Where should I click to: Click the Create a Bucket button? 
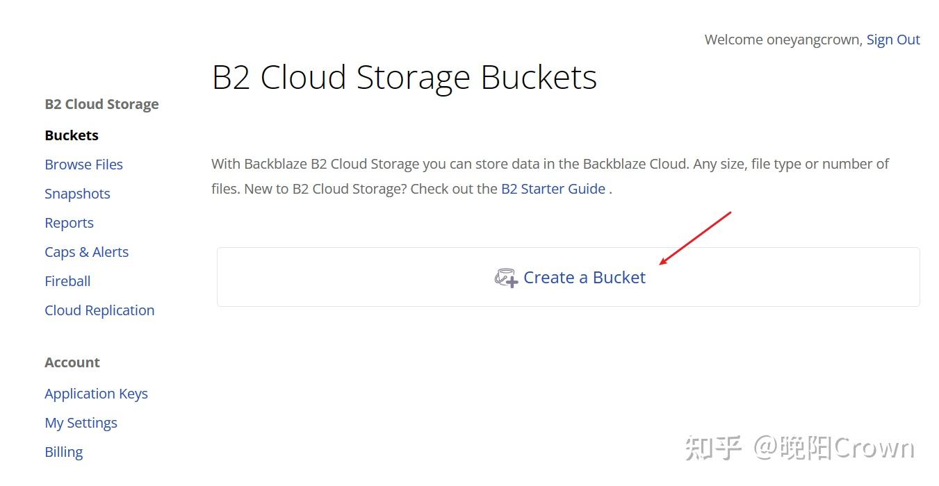[x=585, y=277]
